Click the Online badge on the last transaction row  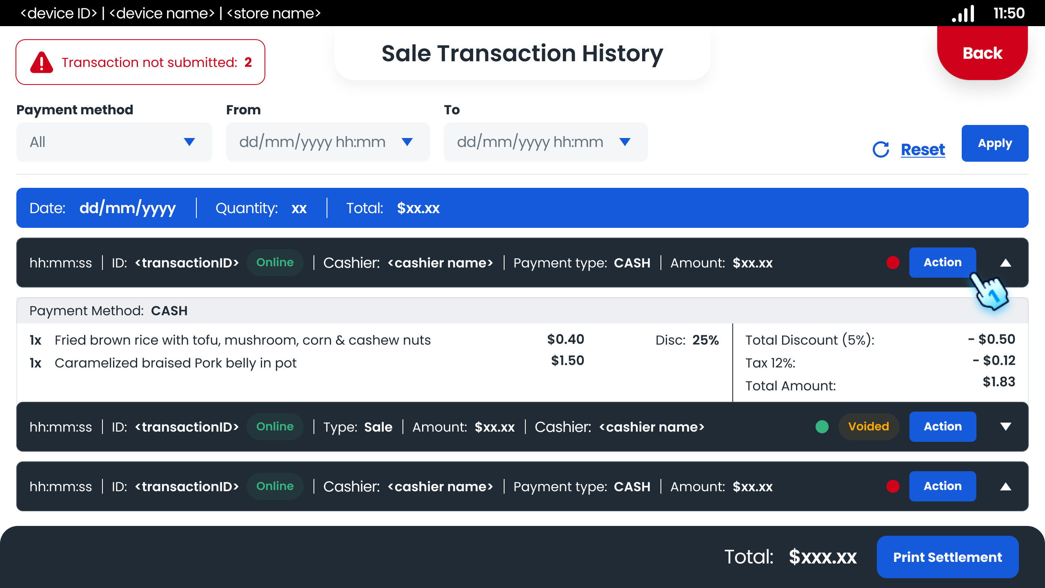click(x=275, y=486)
